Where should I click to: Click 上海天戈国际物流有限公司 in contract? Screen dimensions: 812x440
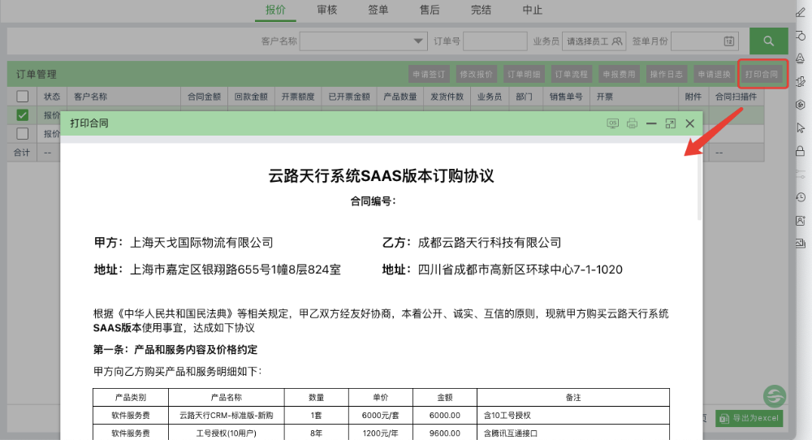click(201, 242)
